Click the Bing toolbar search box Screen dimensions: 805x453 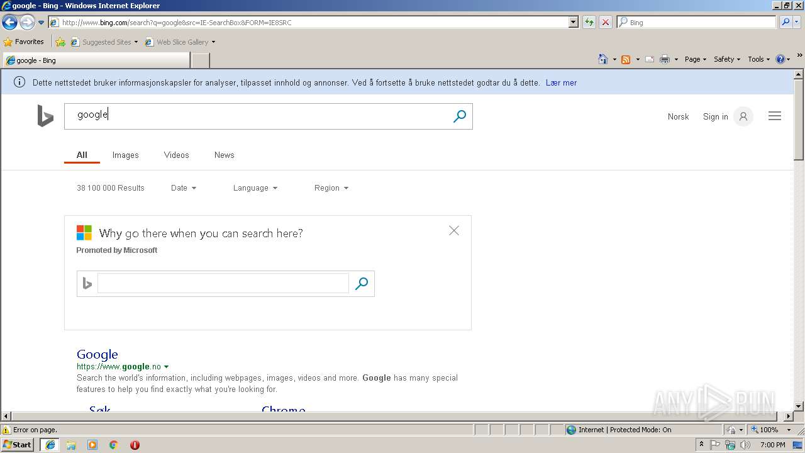(696, 22)
